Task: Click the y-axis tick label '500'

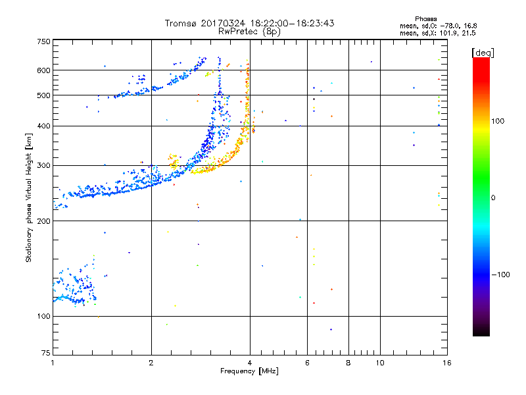Action: click(43, 95)
